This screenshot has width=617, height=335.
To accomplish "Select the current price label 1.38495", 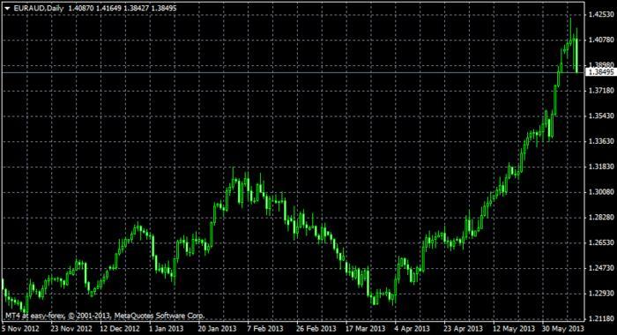I will click(x=601, y=72).
